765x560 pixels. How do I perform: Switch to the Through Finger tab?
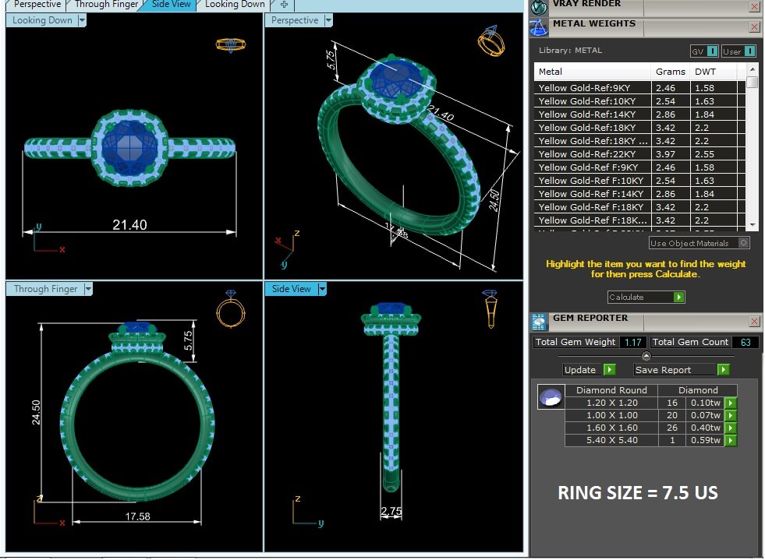pyautogui.click(x=106, y=5)
